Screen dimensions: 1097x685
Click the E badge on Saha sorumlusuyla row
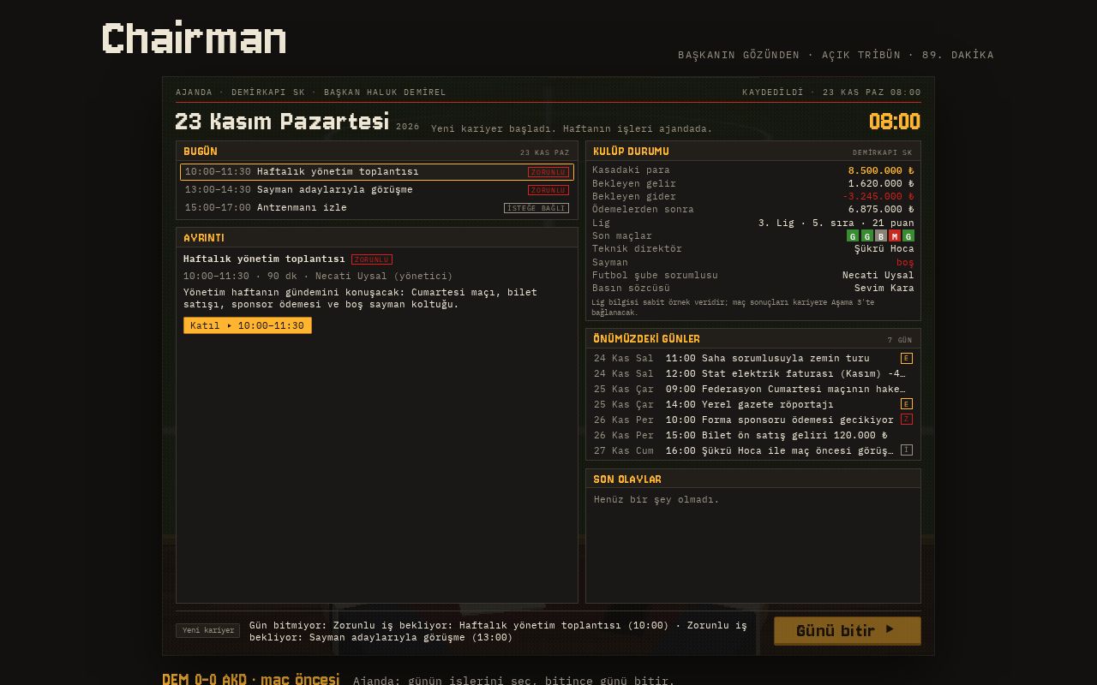click(x=907, y=358)
